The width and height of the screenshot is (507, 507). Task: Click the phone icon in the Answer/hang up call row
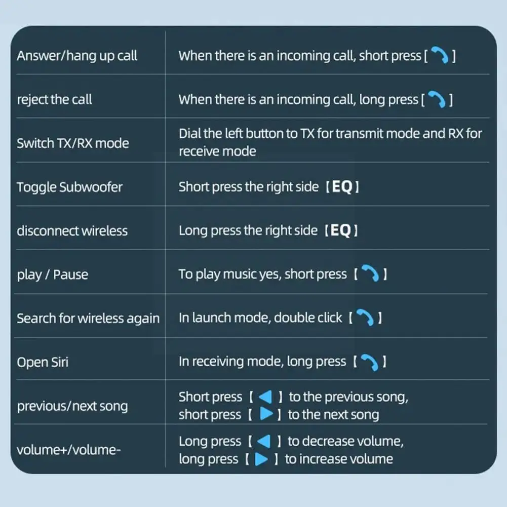tap(439, 56)
